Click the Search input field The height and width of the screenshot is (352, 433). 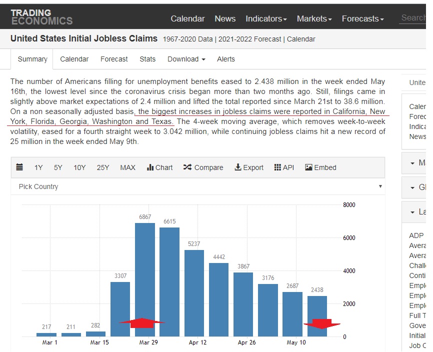(x=414, y=17)
